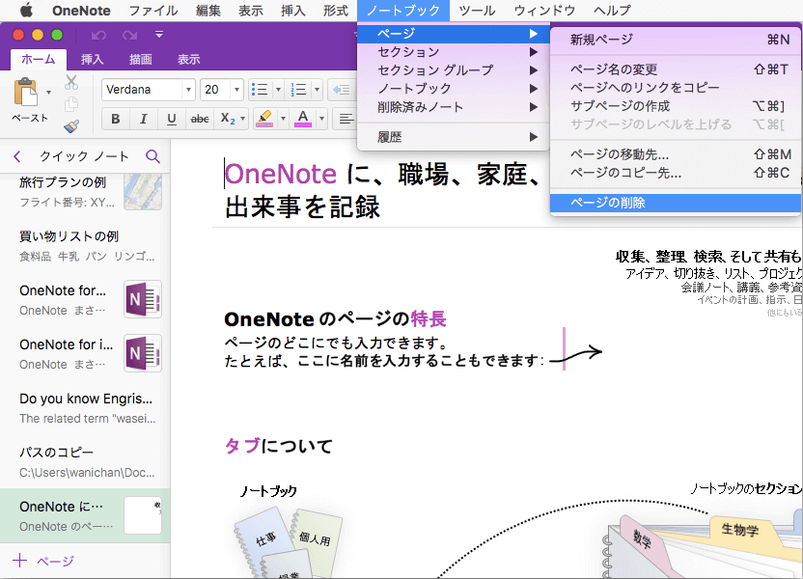Open the ツール menu
The width and height of the screenshot is (803, 579).
click(x=478, y=11)
